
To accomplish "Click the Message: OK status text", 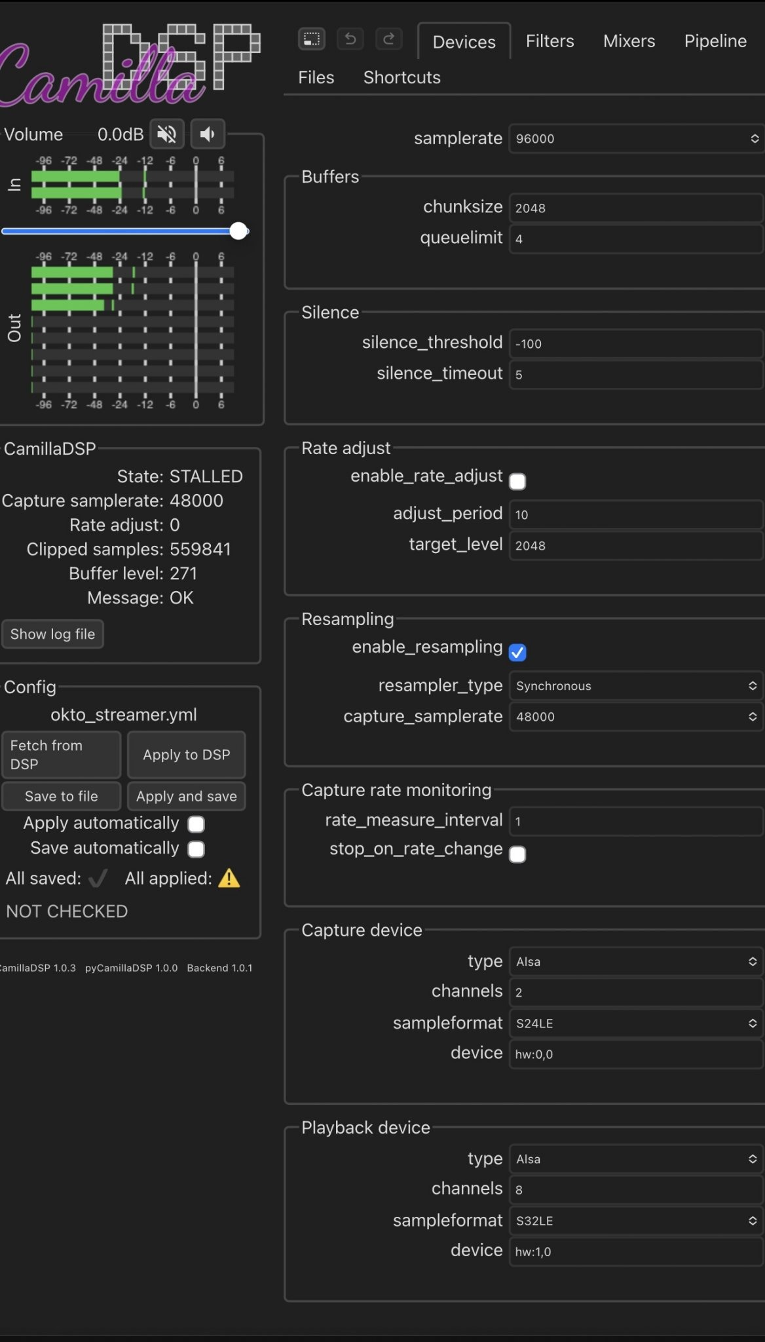I will coord(140,598).
